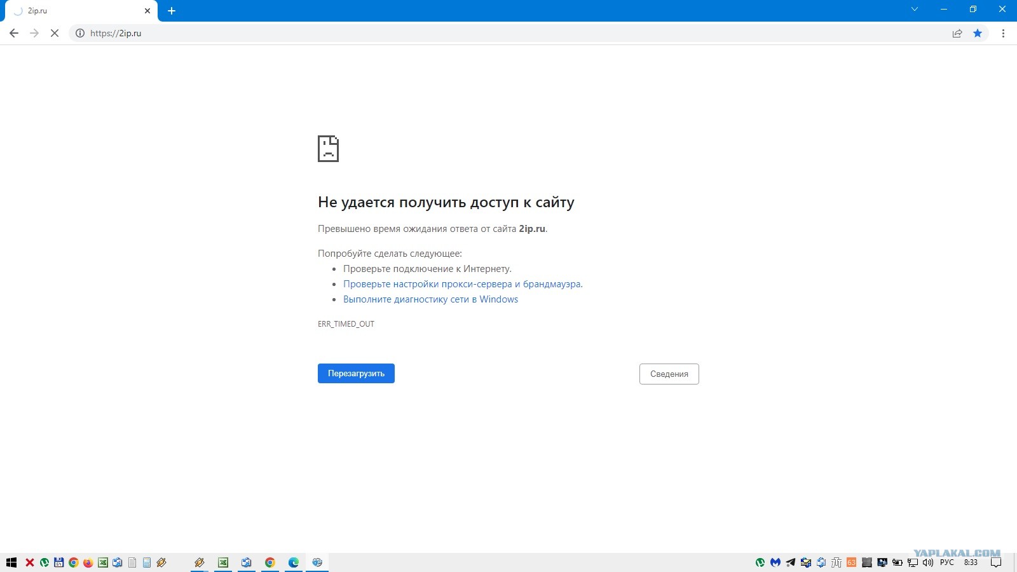
Task: Switch to the highlighted active taskbar app icon
Action: coord(317,562)
